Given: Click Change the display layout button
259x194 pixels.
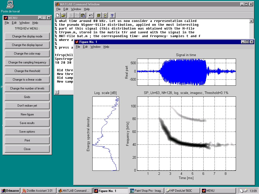Looking at the screenshot, I should pos(27,45).
